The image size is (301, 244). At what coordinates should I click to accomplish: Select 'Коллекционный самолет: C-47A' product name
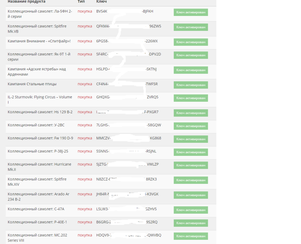pos(36,209)
